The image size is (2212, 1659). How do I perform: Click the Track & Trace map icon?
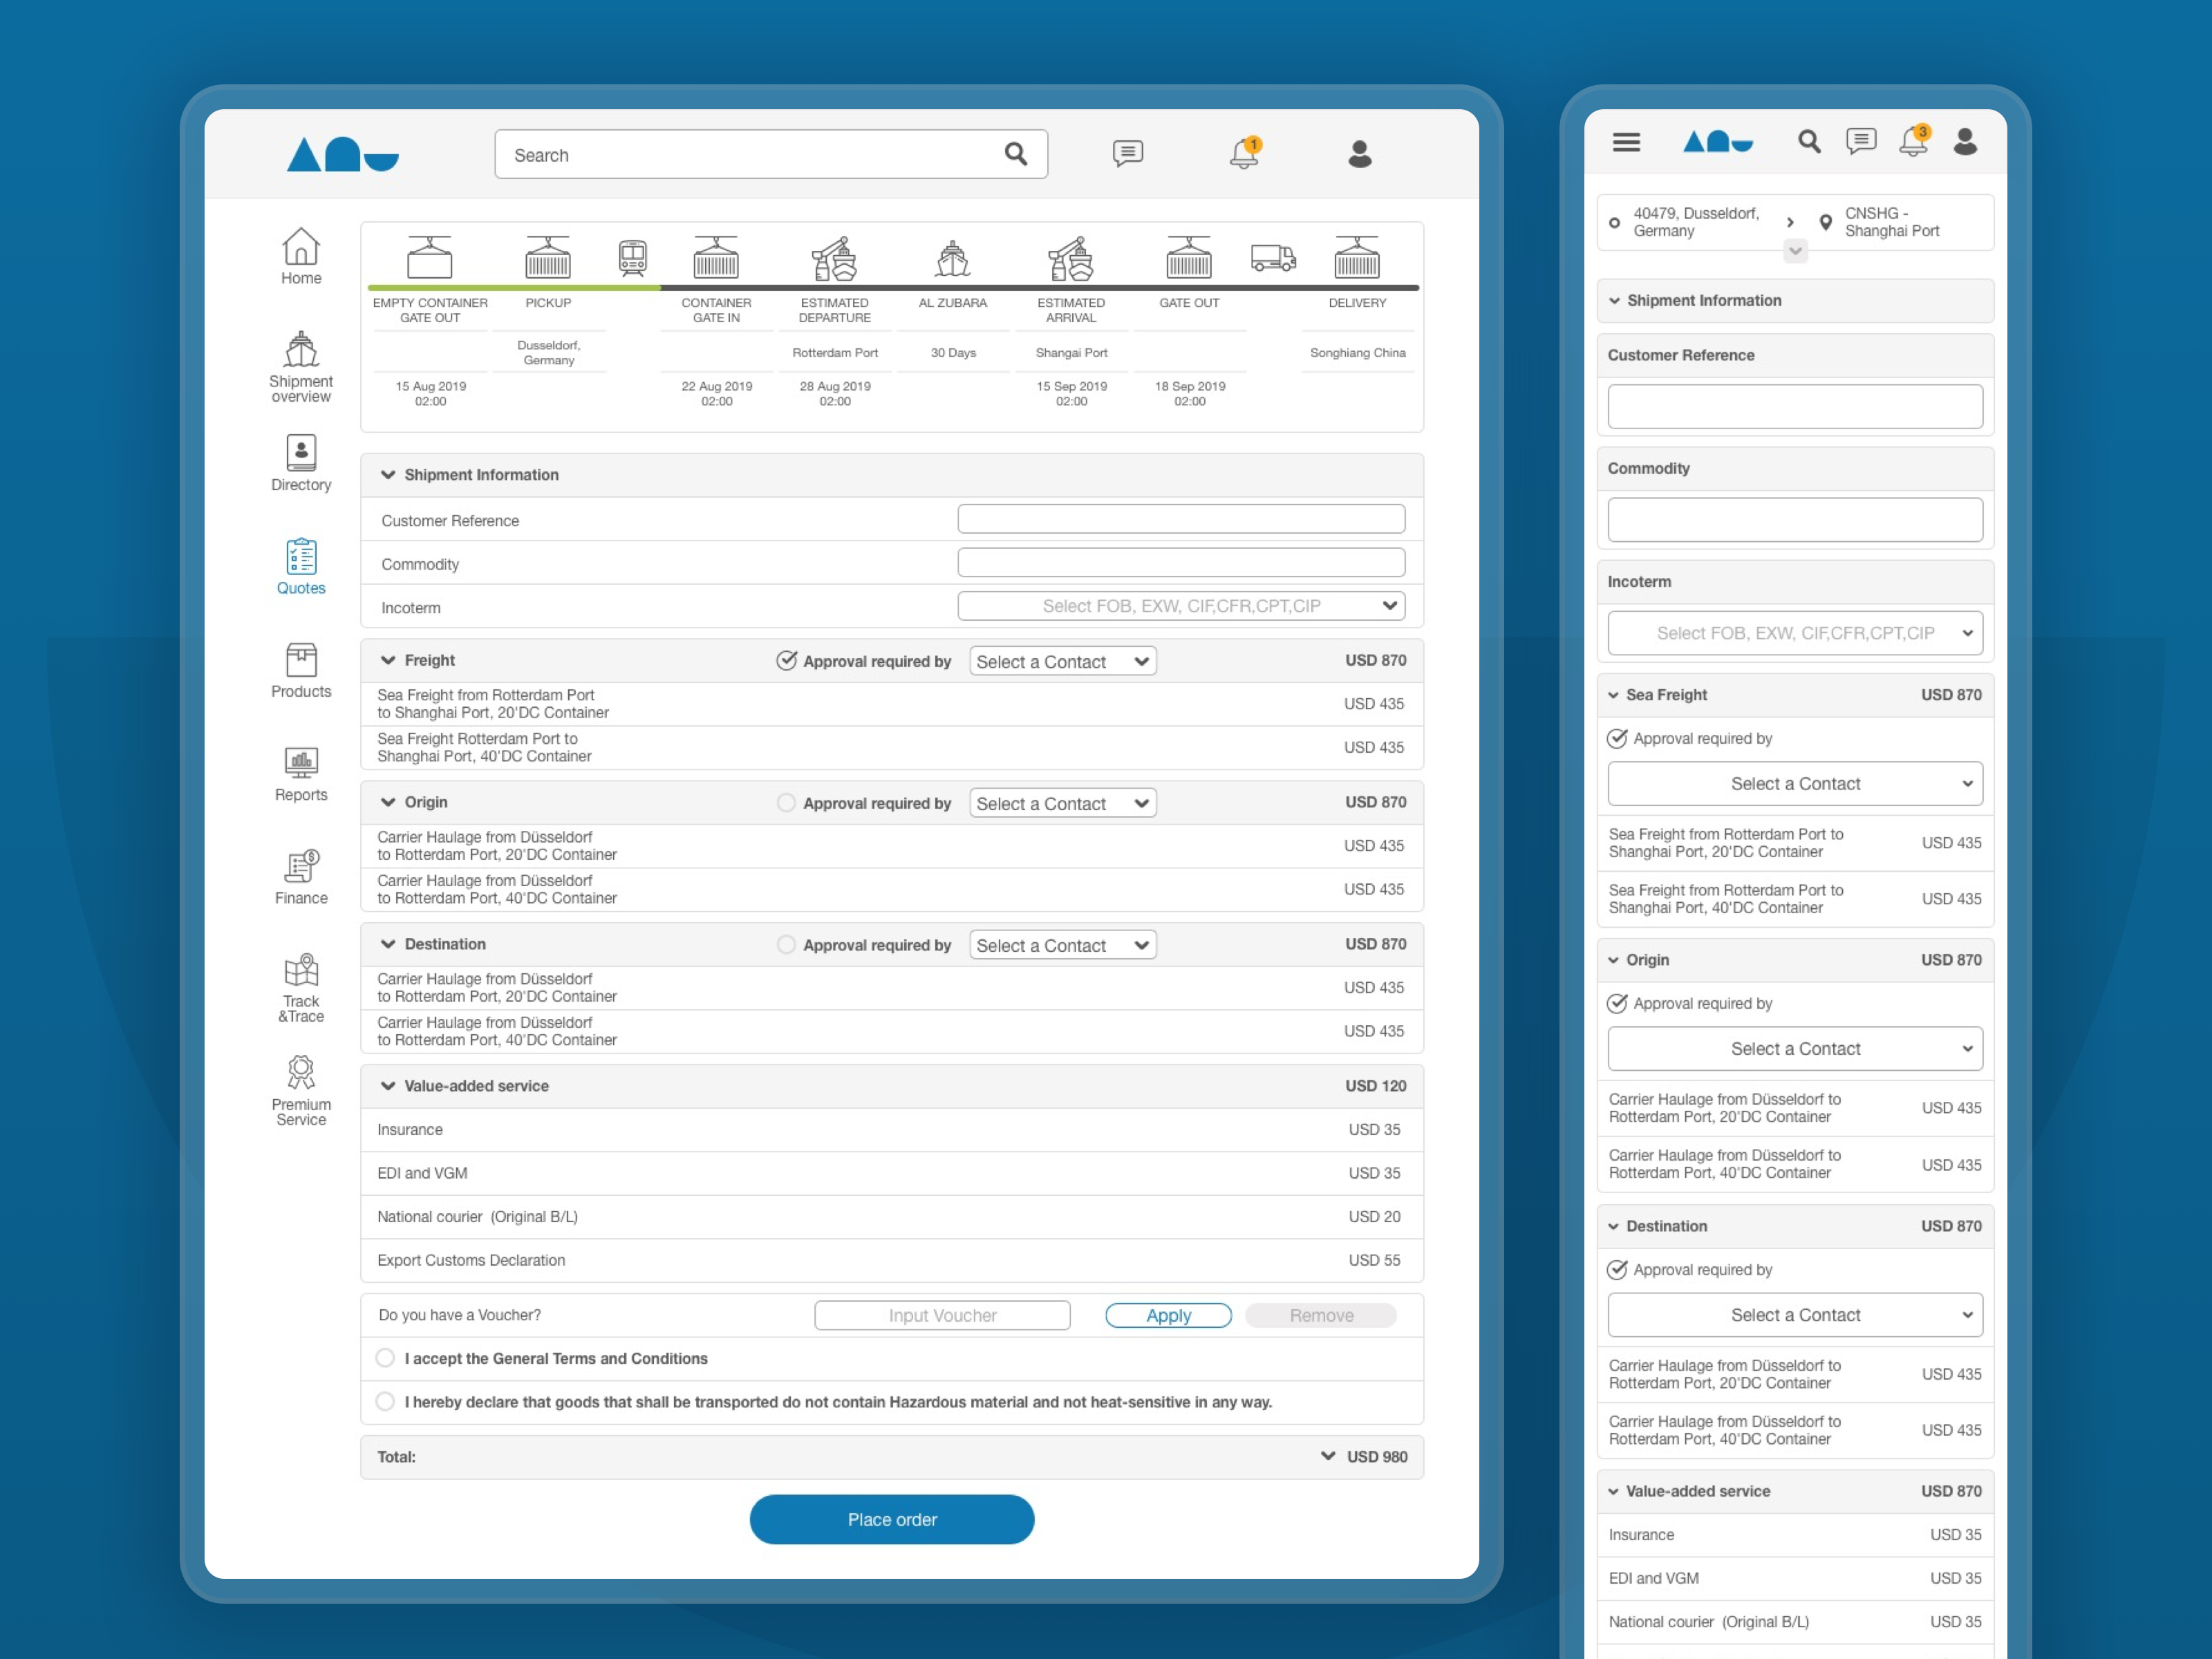click(x=301, y=970)
